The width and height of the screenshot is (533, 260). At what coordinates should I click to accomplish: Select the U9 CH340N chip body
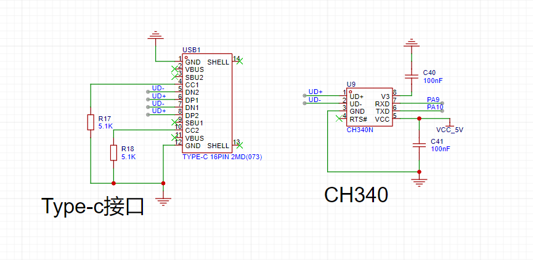pos(369,108)
